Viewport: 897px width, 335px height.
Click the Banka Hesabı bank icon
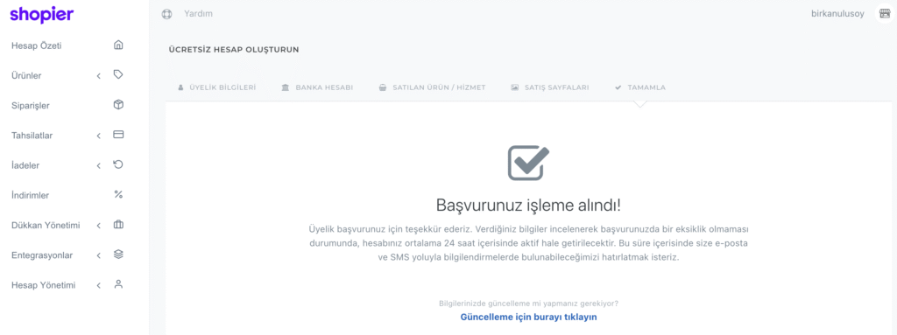coord(286,88)
